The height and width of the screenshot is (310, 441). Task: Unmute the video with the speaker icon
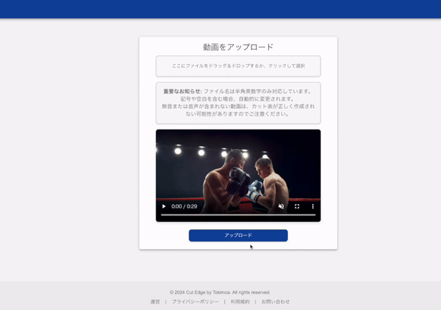pos(281,206)
